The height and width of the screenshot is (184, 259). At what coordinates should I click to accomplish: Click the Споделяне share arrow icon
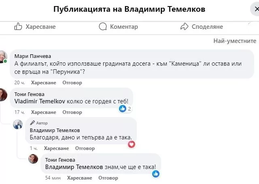point(185,26)
